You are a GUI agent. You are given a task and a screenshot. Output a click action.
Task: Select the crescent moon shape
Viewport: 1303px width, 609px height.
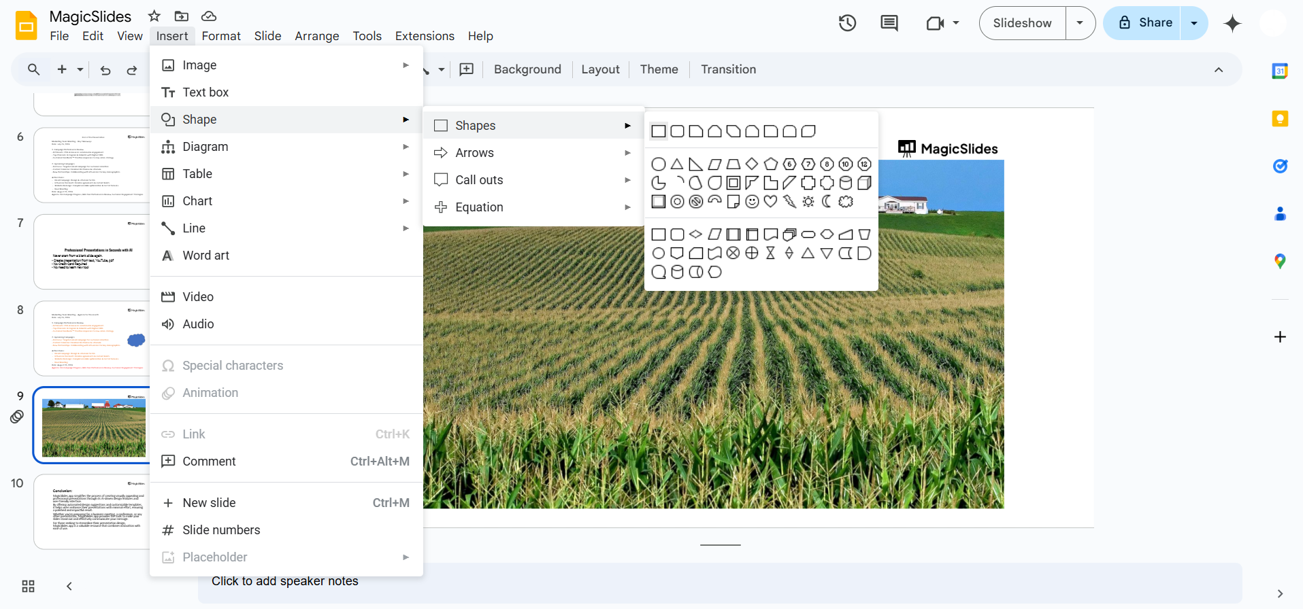[x=827, y=201]
